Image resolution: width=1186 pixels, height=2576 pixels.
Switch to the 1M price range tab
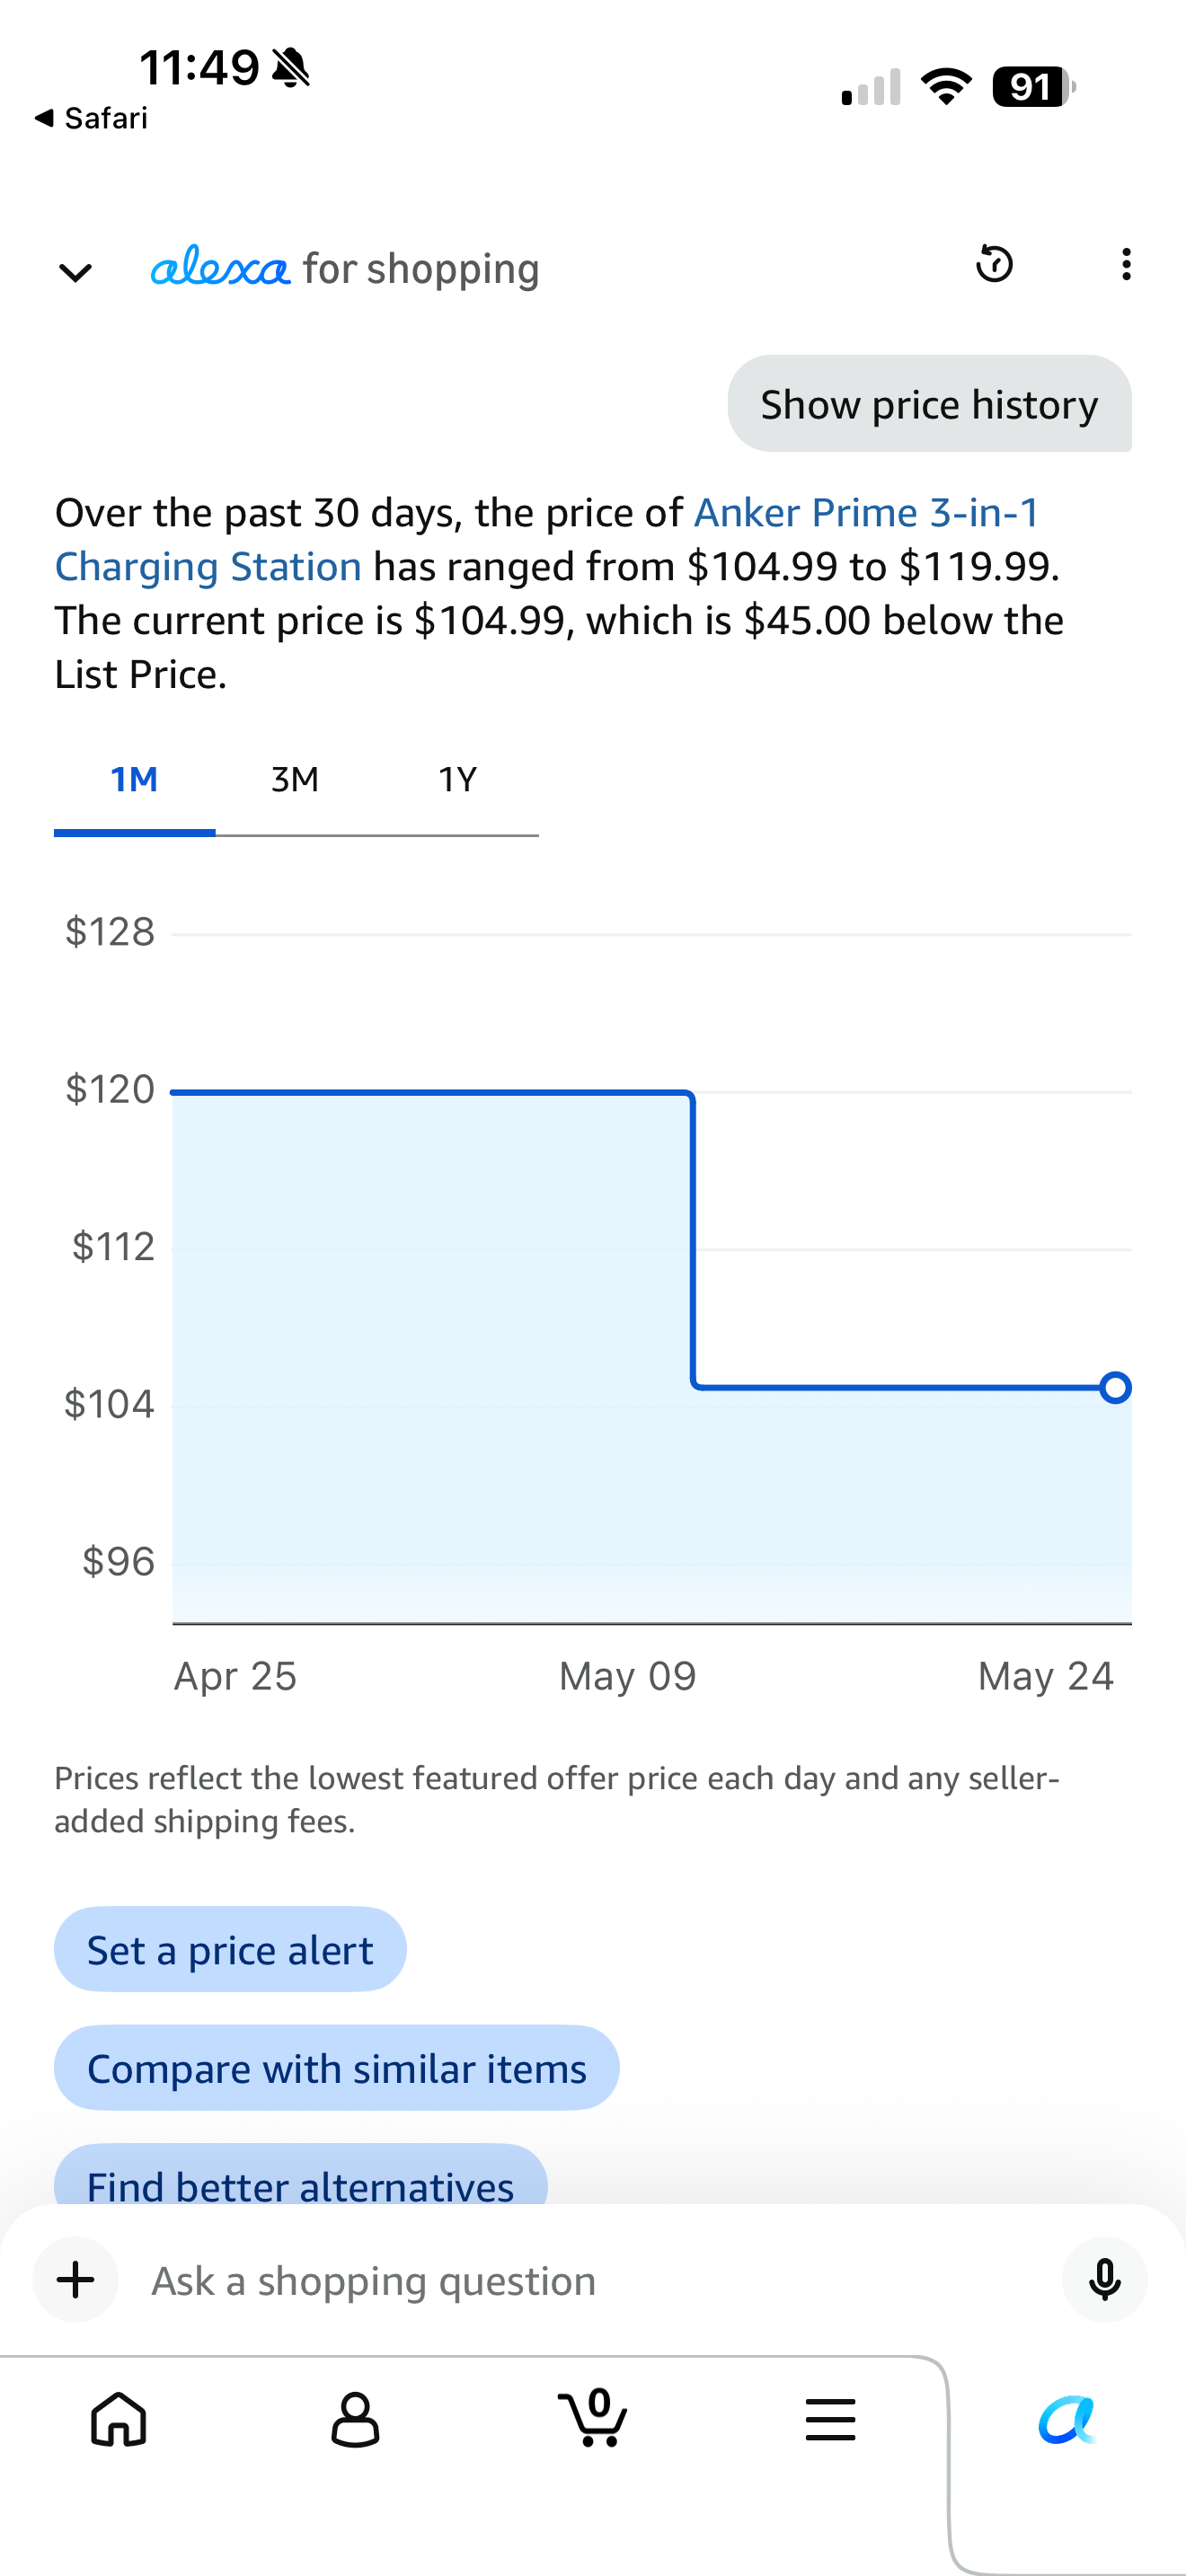click(x=134, y=780)
